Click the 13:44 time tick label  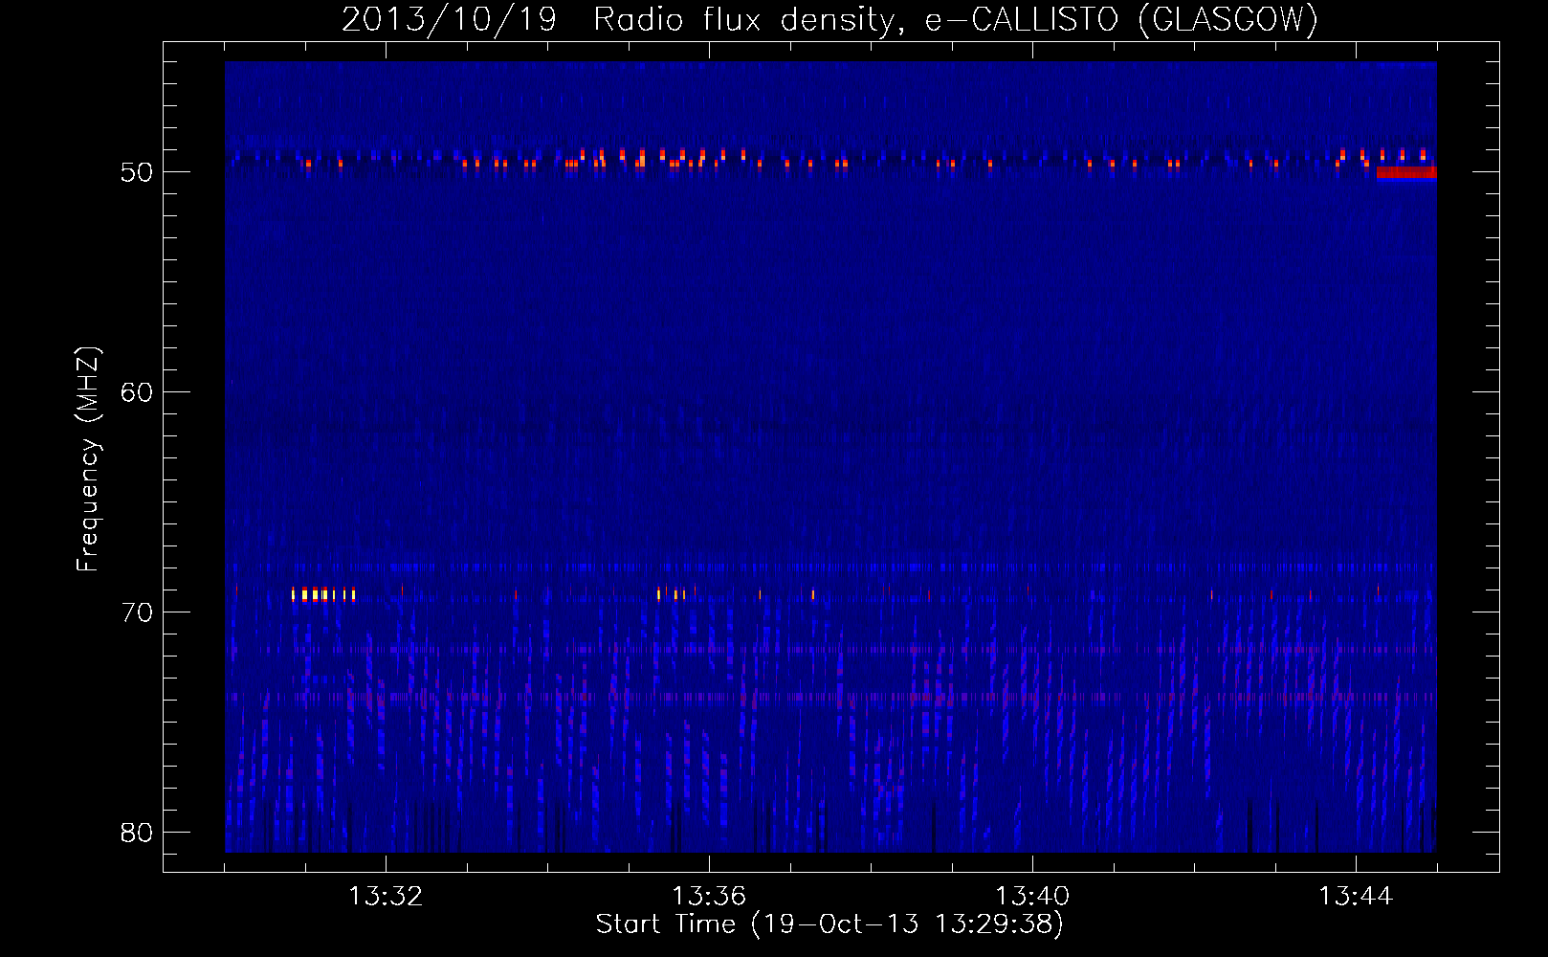(1356, 897)
